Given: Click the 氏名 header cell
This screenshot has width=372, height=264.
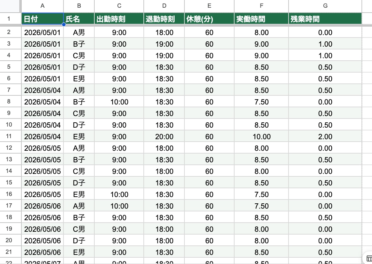Looking at the screenshot, I should point(79,19).
